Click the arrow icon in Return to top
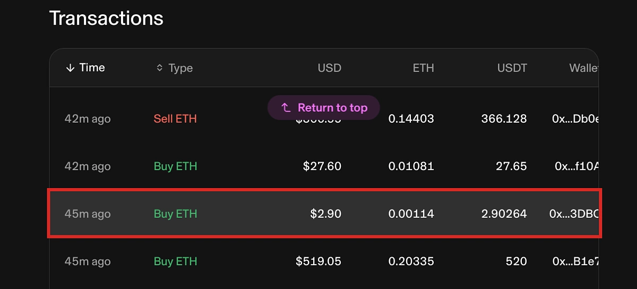Image resolution: width=637 pixels, height=289 pixels. [286, 108]
